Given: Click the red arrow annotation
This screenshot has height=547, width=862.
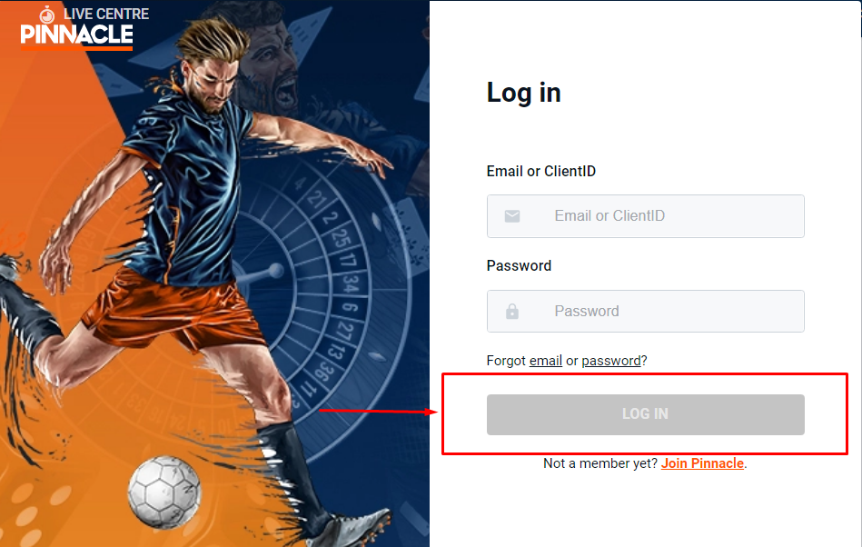Looking at the screenshot, I should tap(378, 411).
